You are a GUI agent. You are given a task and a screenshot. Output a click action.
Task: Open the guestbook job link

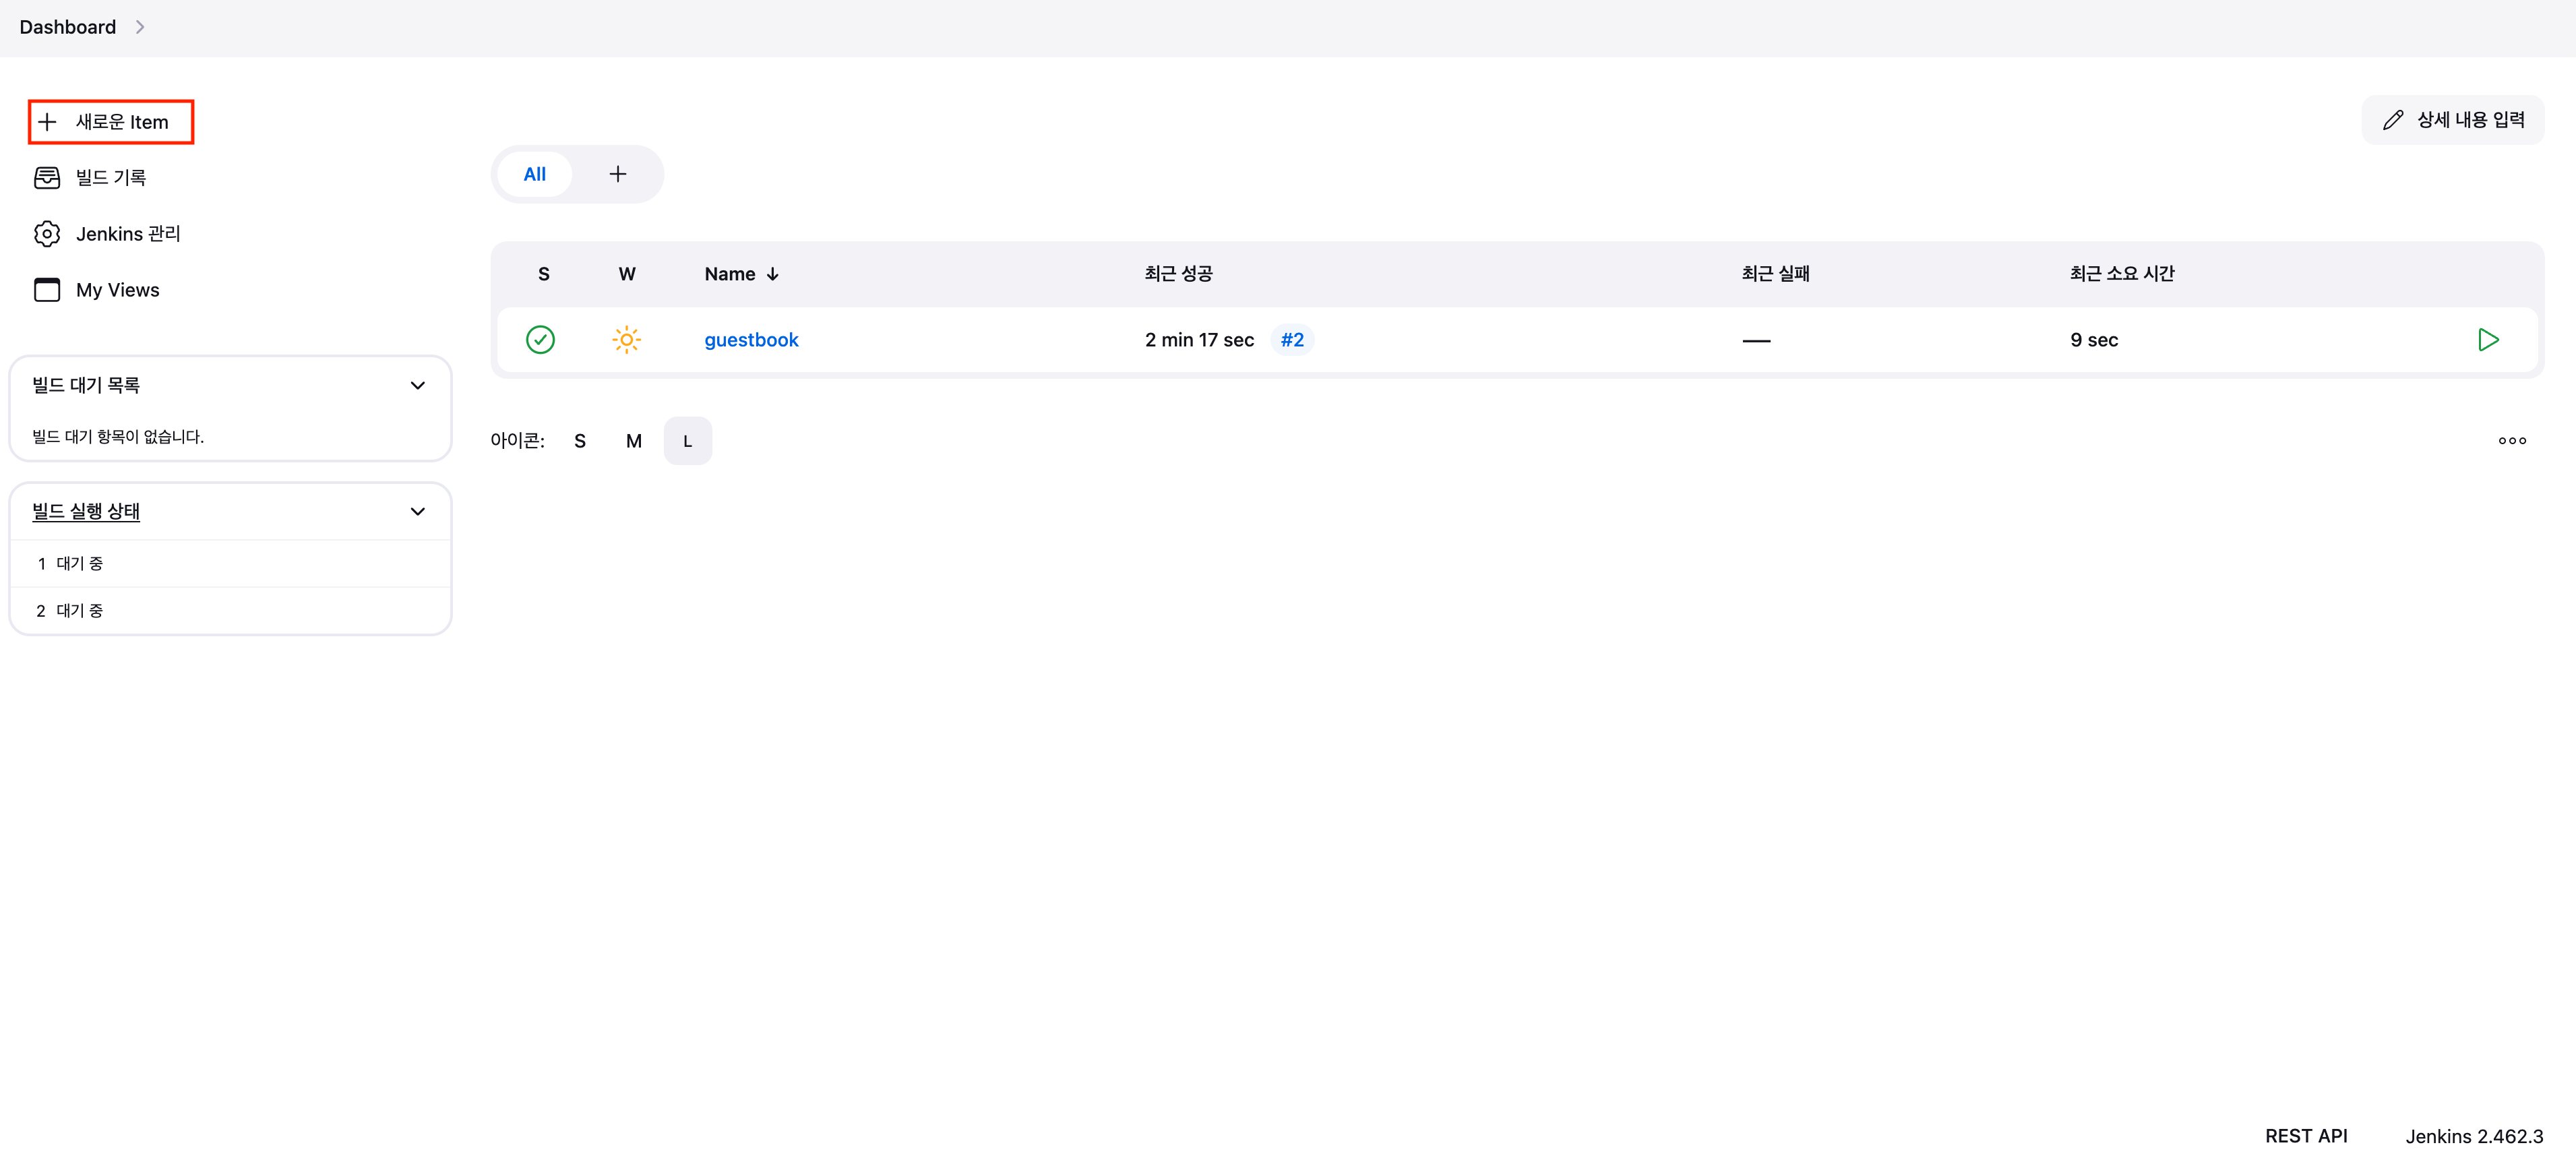751,340
